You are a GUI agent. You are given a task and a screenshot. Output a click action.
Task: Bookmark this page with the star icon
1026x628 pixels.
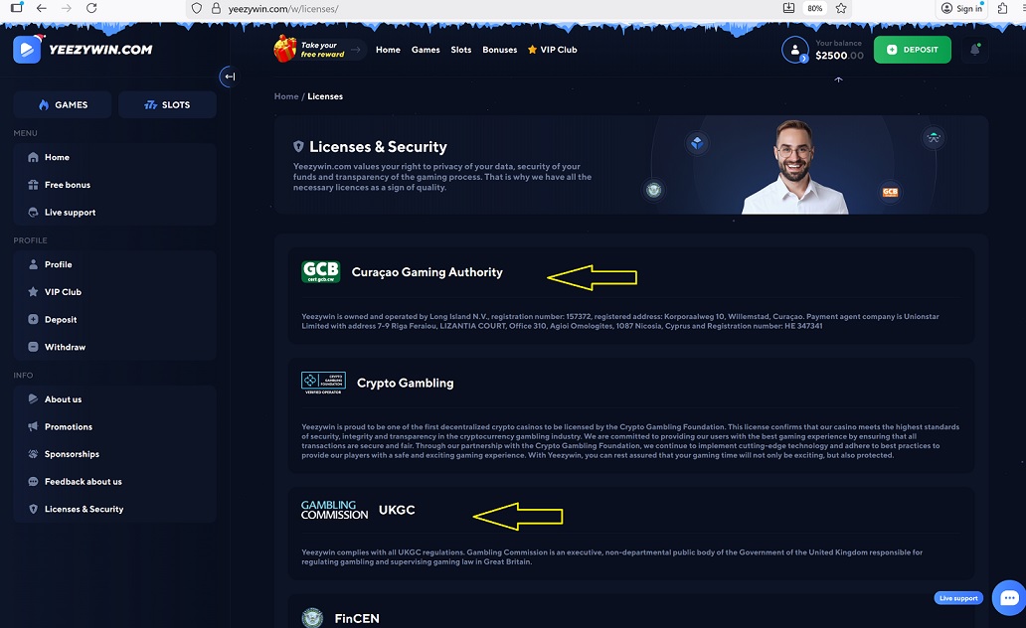(x=841, y=8)
